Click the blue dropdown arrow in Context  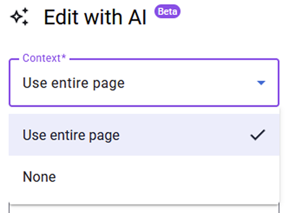click(x=261, y=83)
